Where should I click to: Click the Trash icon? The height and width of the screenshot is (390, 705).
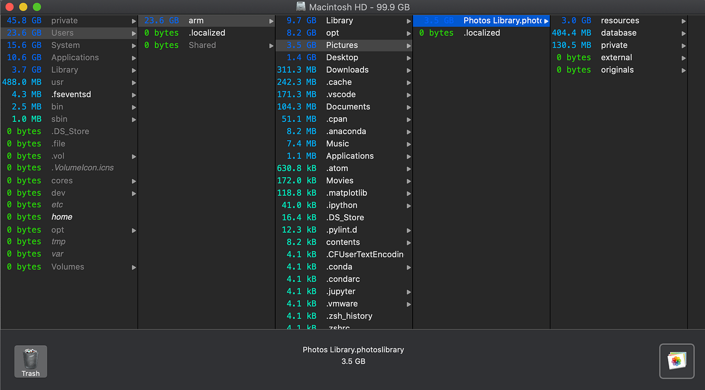[x=31, y=361]
